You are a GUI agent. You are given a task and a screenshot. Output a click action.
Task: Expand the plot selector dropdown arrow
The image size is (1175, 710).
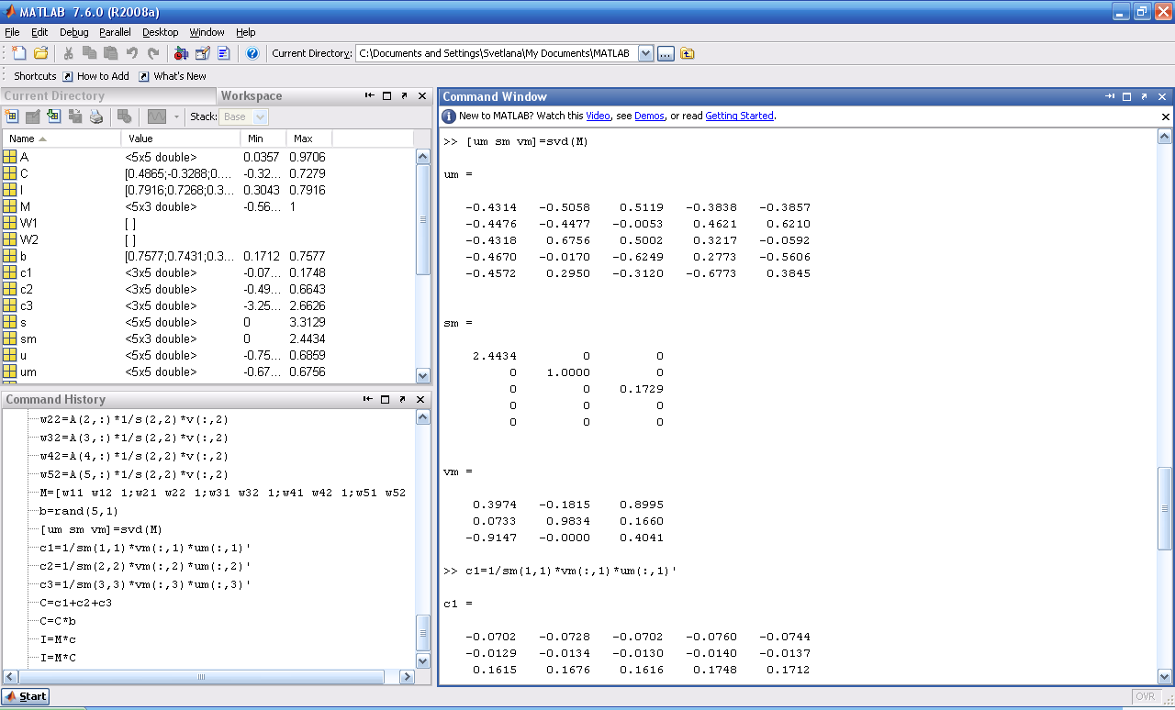pyautogui.click(x=176, y=116)
